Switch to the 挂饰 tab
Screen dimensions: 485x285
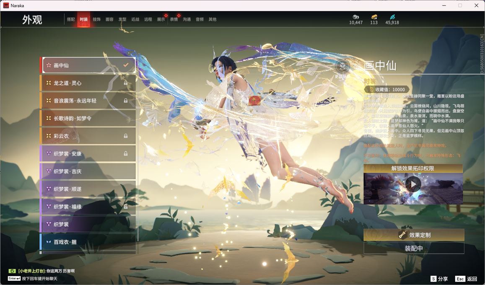tap(96, 19)
